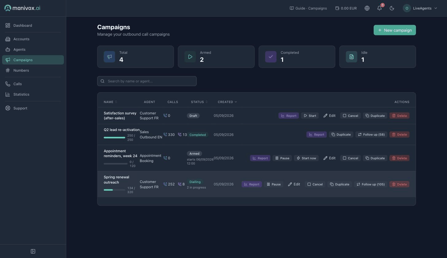View the 0.00 EUR balance
447x258 pixels.
pyautogui.click(x=346, y=8)
